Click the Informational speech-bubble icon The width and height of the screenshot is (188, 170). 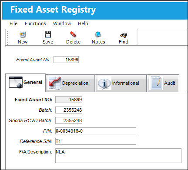(x=104, y=83)
